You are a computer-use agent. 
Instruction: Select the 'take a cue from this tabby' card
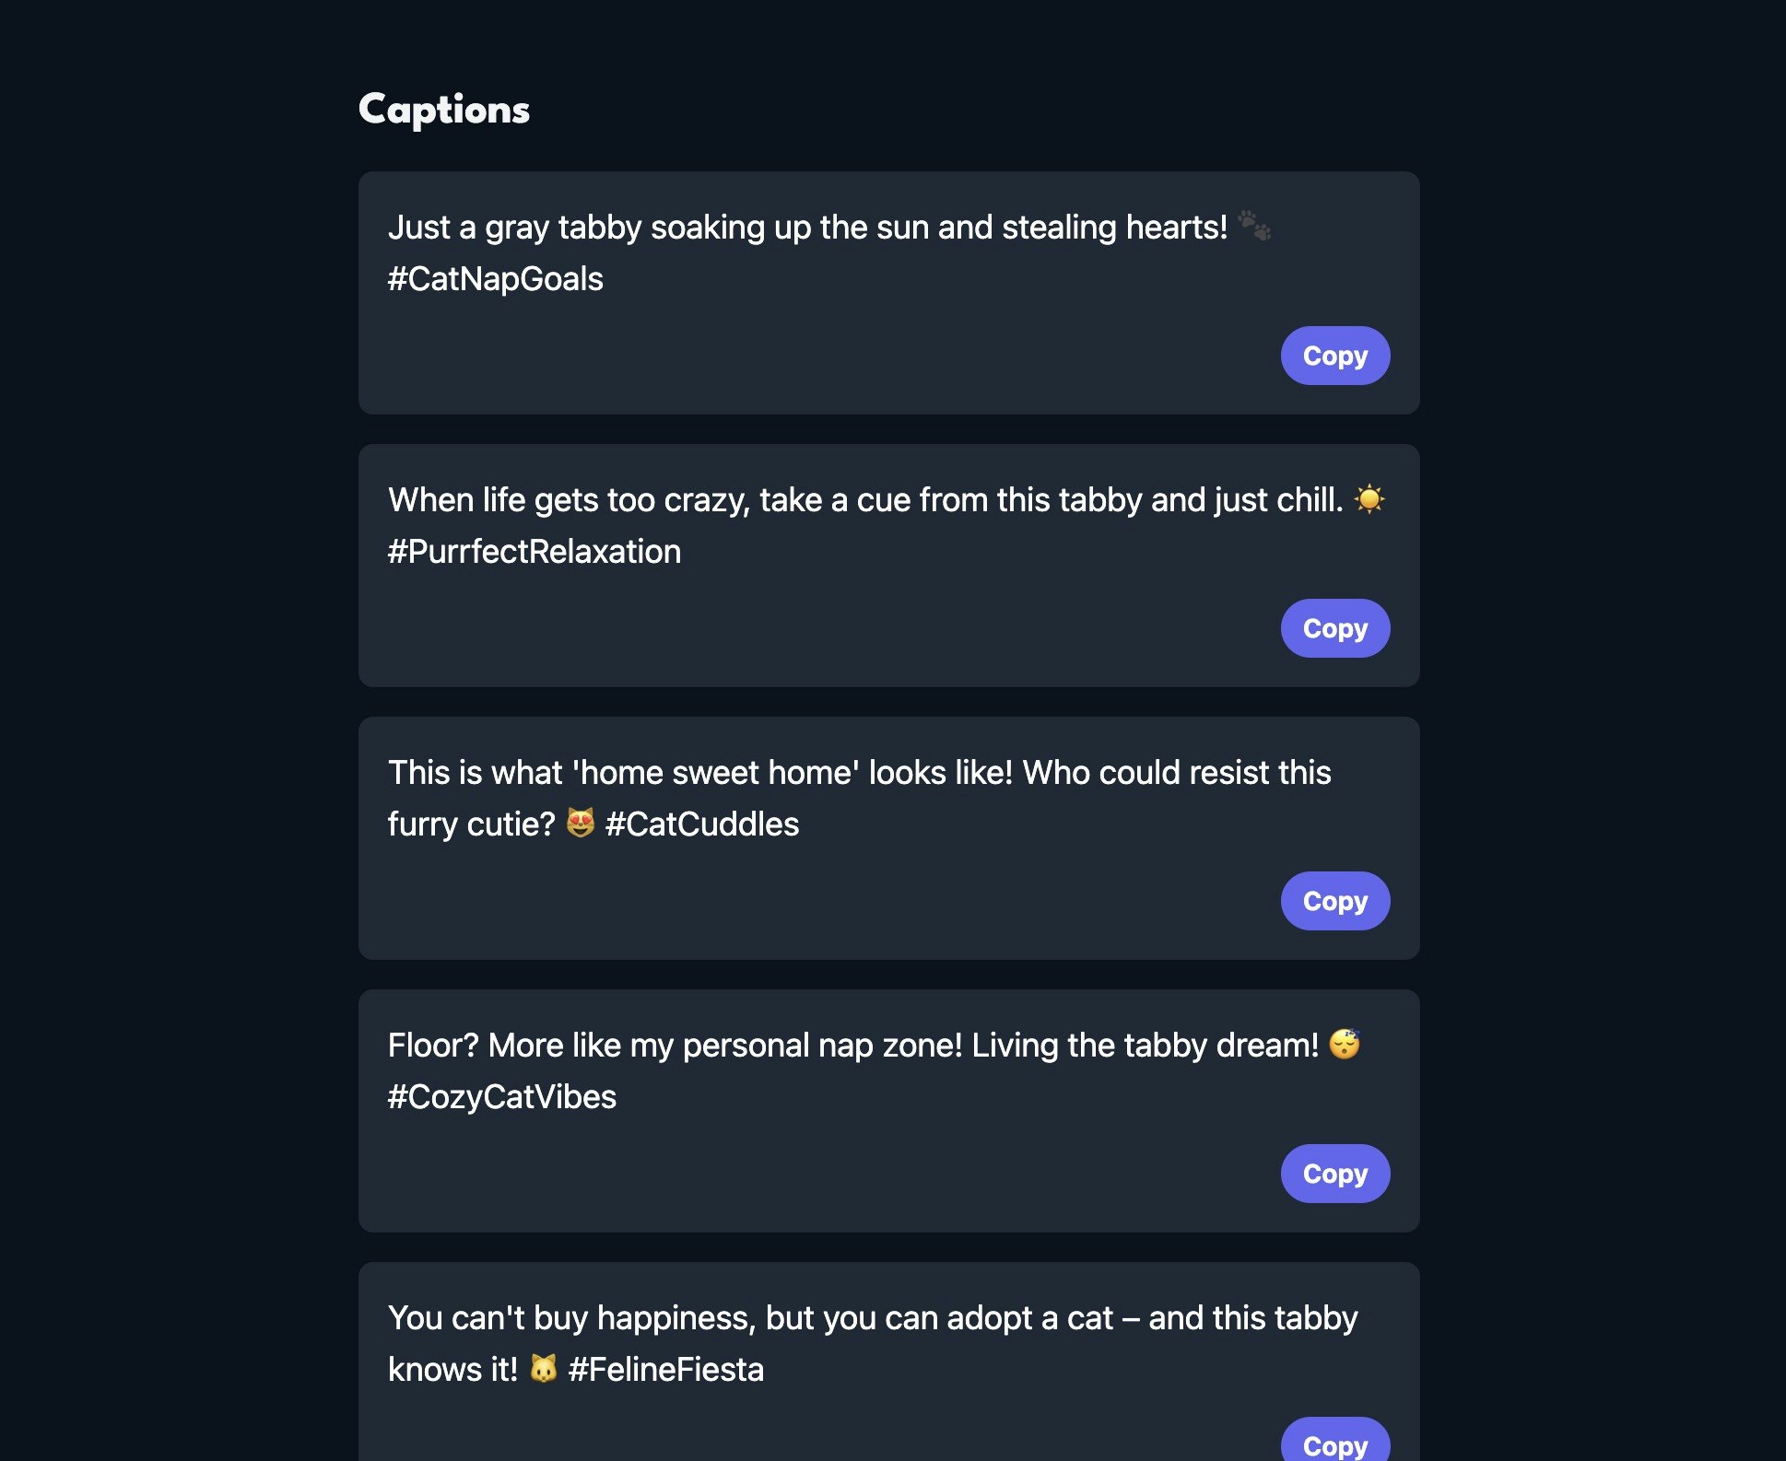pyautogui.click(x=888, y=564)
